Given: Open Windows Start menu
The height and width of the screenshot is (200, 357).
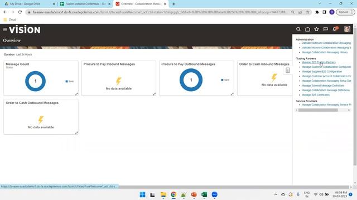Looking at the screenshot, I should 143,194.
